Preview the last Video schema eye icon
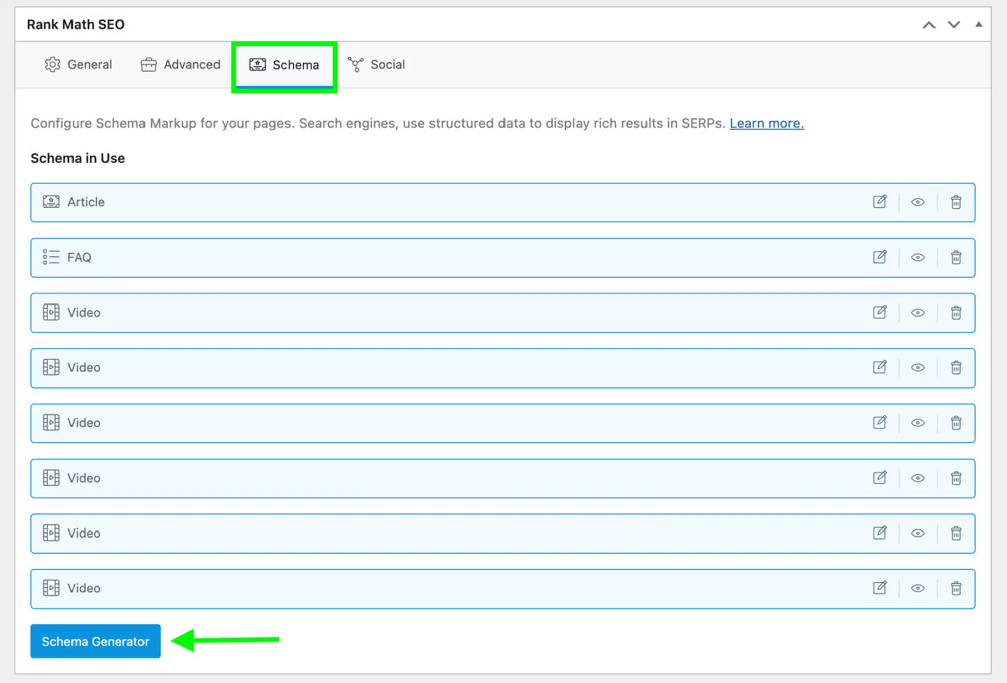Screen dimensions: 1007x683 [918, 588]
